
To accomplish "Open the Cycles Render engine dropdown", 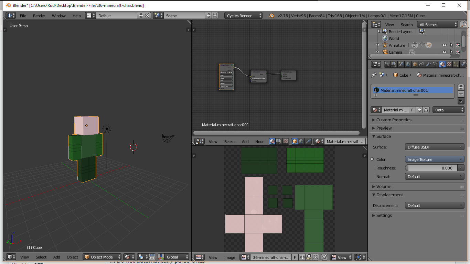I will (x=243, y=15).
